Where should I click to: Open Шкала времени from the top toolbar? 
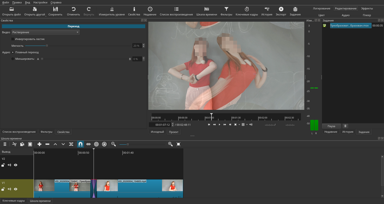click(x=207, y=11)
